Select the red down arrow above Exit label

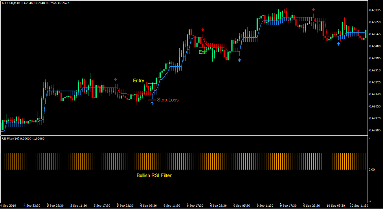coord(203,29)
